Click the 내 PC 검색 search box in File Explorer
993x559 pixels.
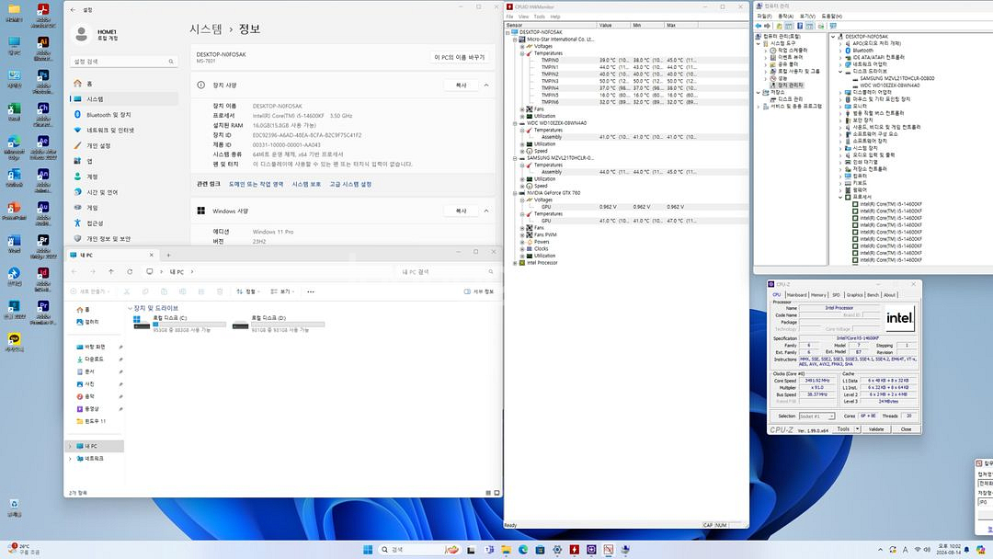(x=447, y=271)
